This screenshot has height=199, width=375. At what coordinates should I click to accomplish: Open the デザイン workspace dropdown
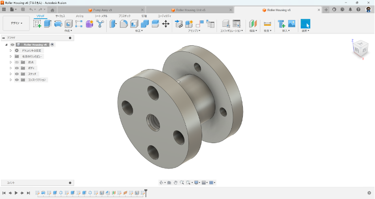[16, 23]
